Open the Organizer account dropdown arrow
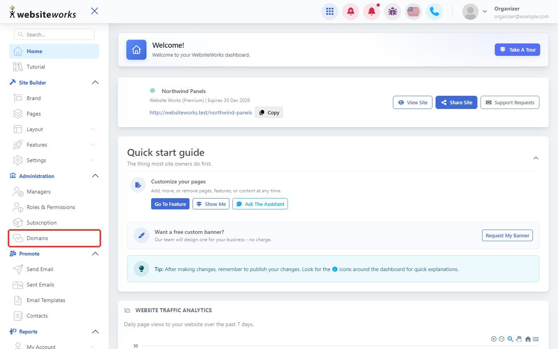 click(x=485, y=12)
